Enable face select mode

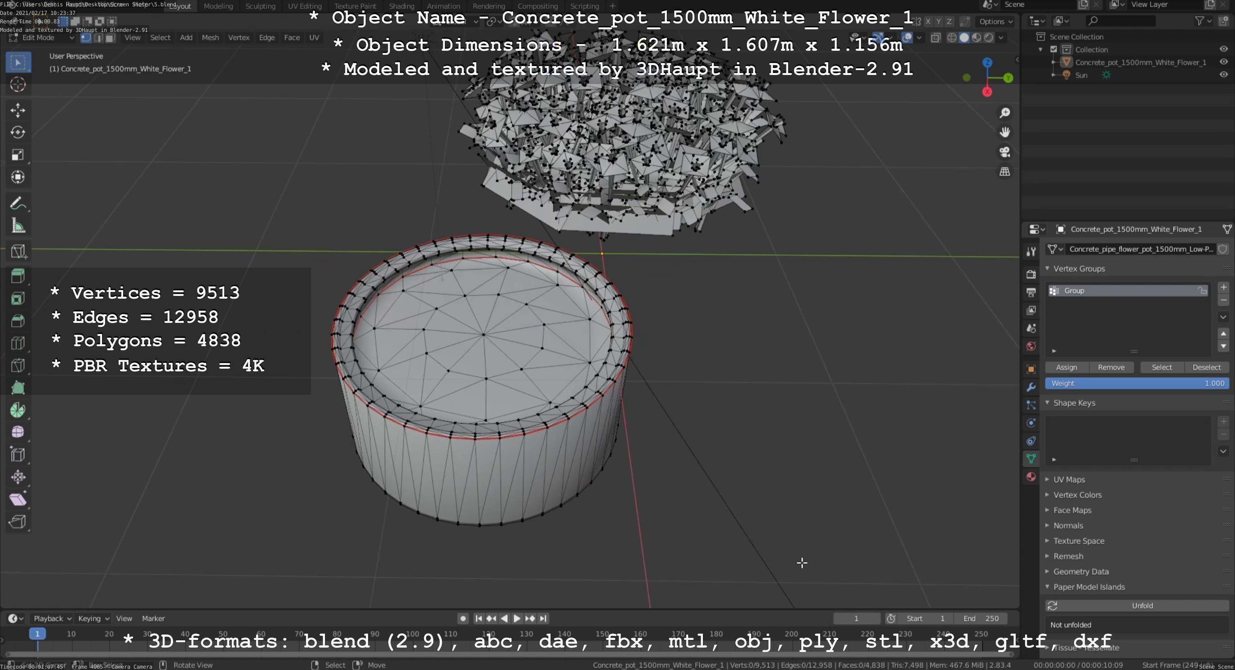click(110, 38)
